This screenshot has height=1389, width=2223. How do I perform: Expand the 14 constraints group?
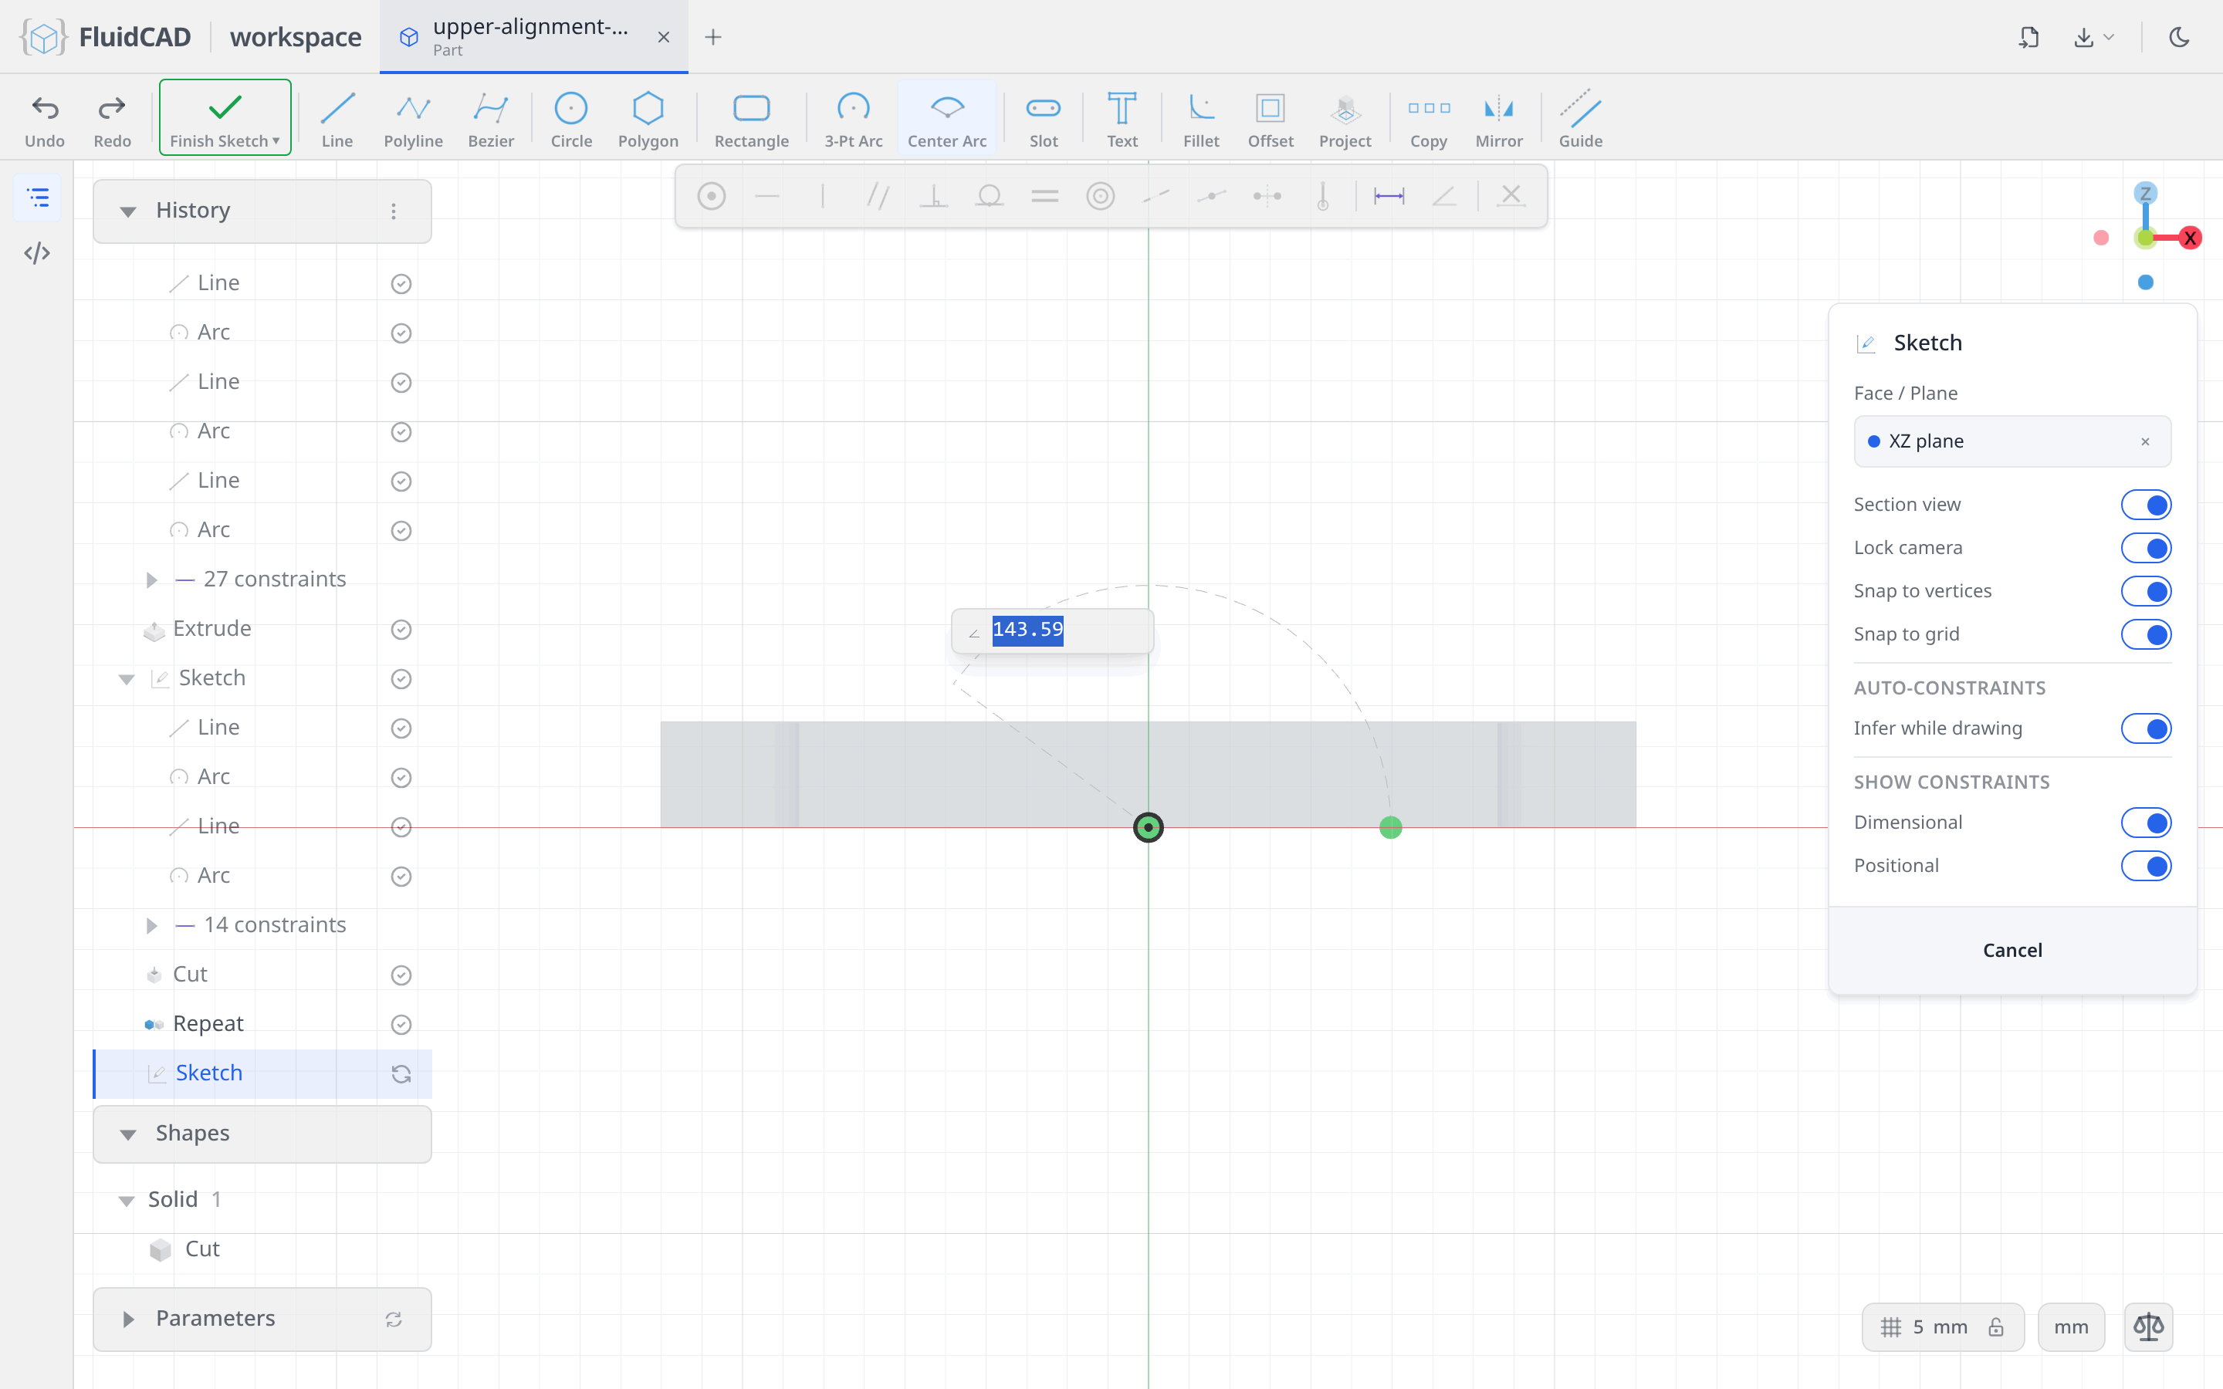click(x=151, y=925)
